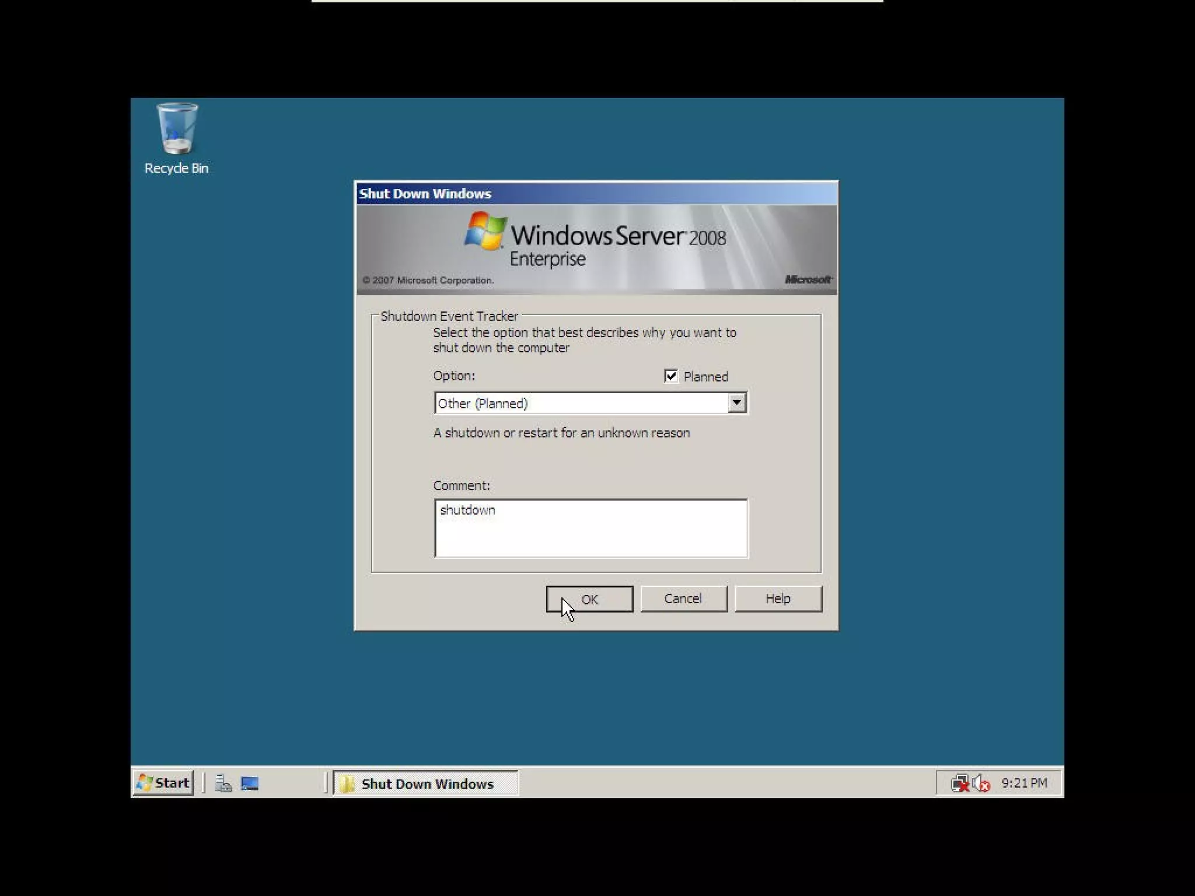Uncheck the Planned checkbox
Screen dimensions: 1195x896
(671, 376)
